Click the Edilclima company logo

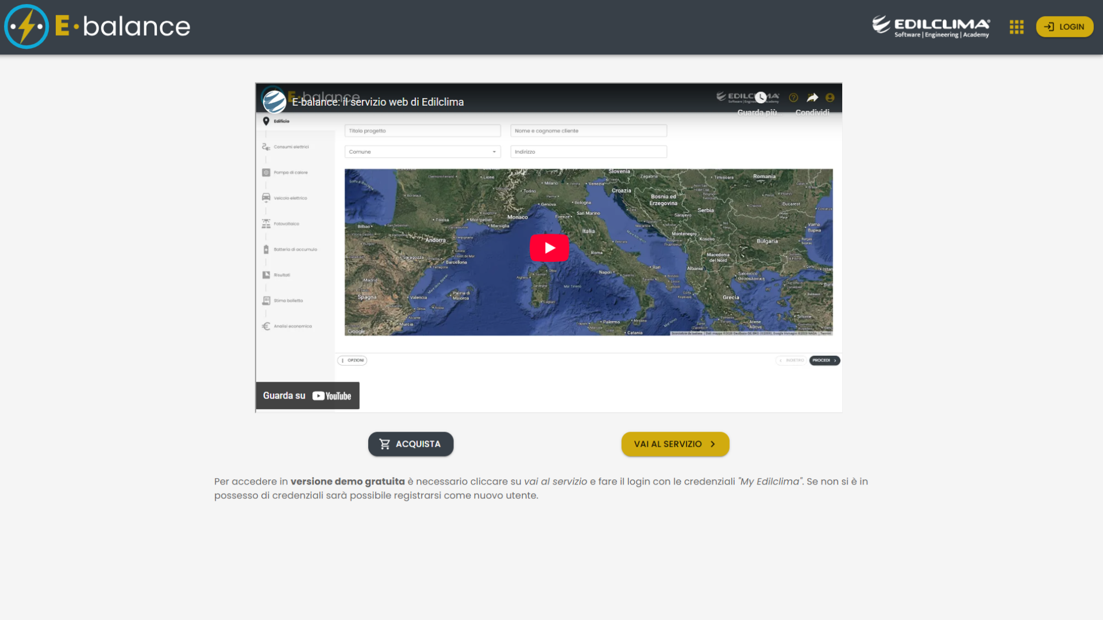931,26
